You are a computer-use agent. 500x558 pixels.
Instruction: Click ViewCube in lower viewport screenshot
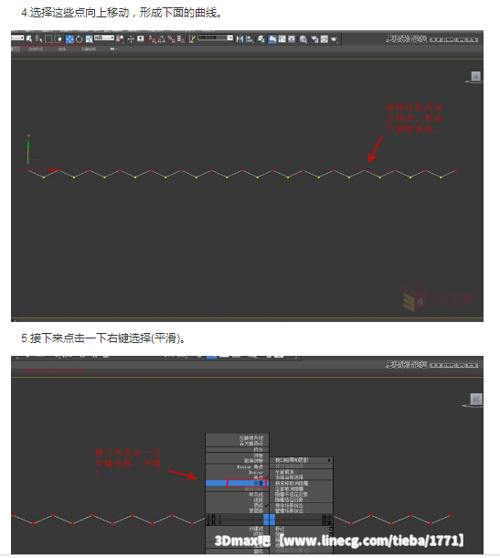point(475,400)
